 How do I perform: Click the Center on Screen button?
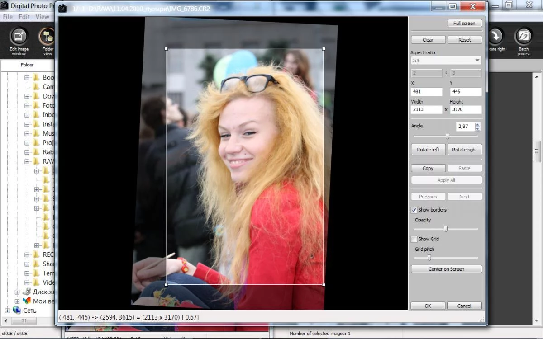446,269
